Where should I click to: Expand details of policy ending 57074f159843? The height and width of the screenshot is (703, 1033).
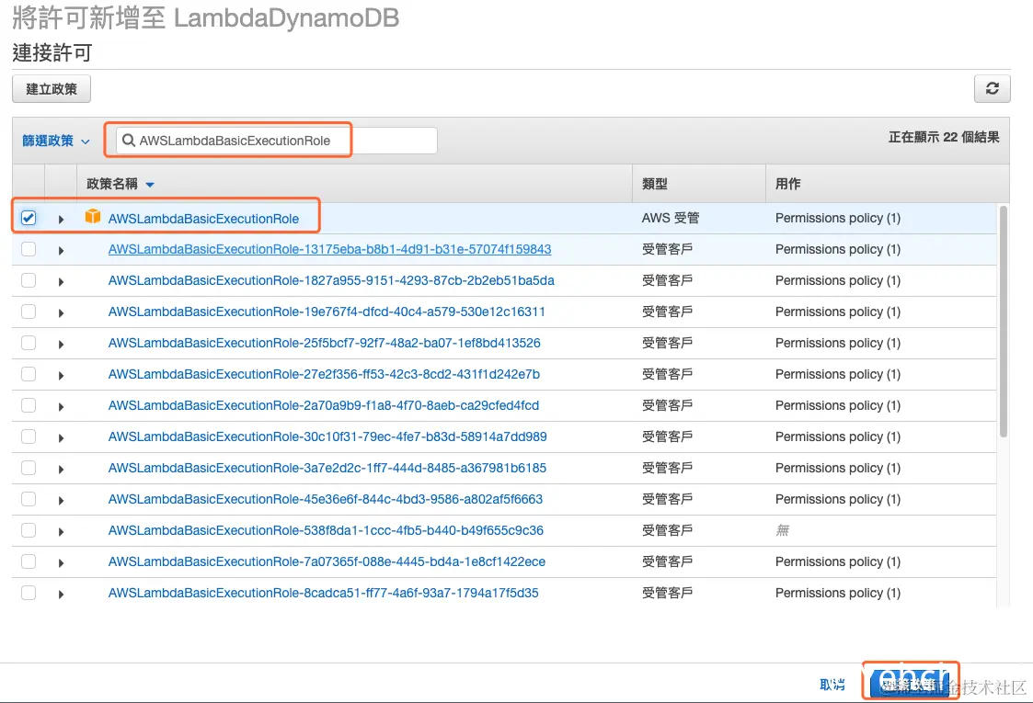[61, 250]
